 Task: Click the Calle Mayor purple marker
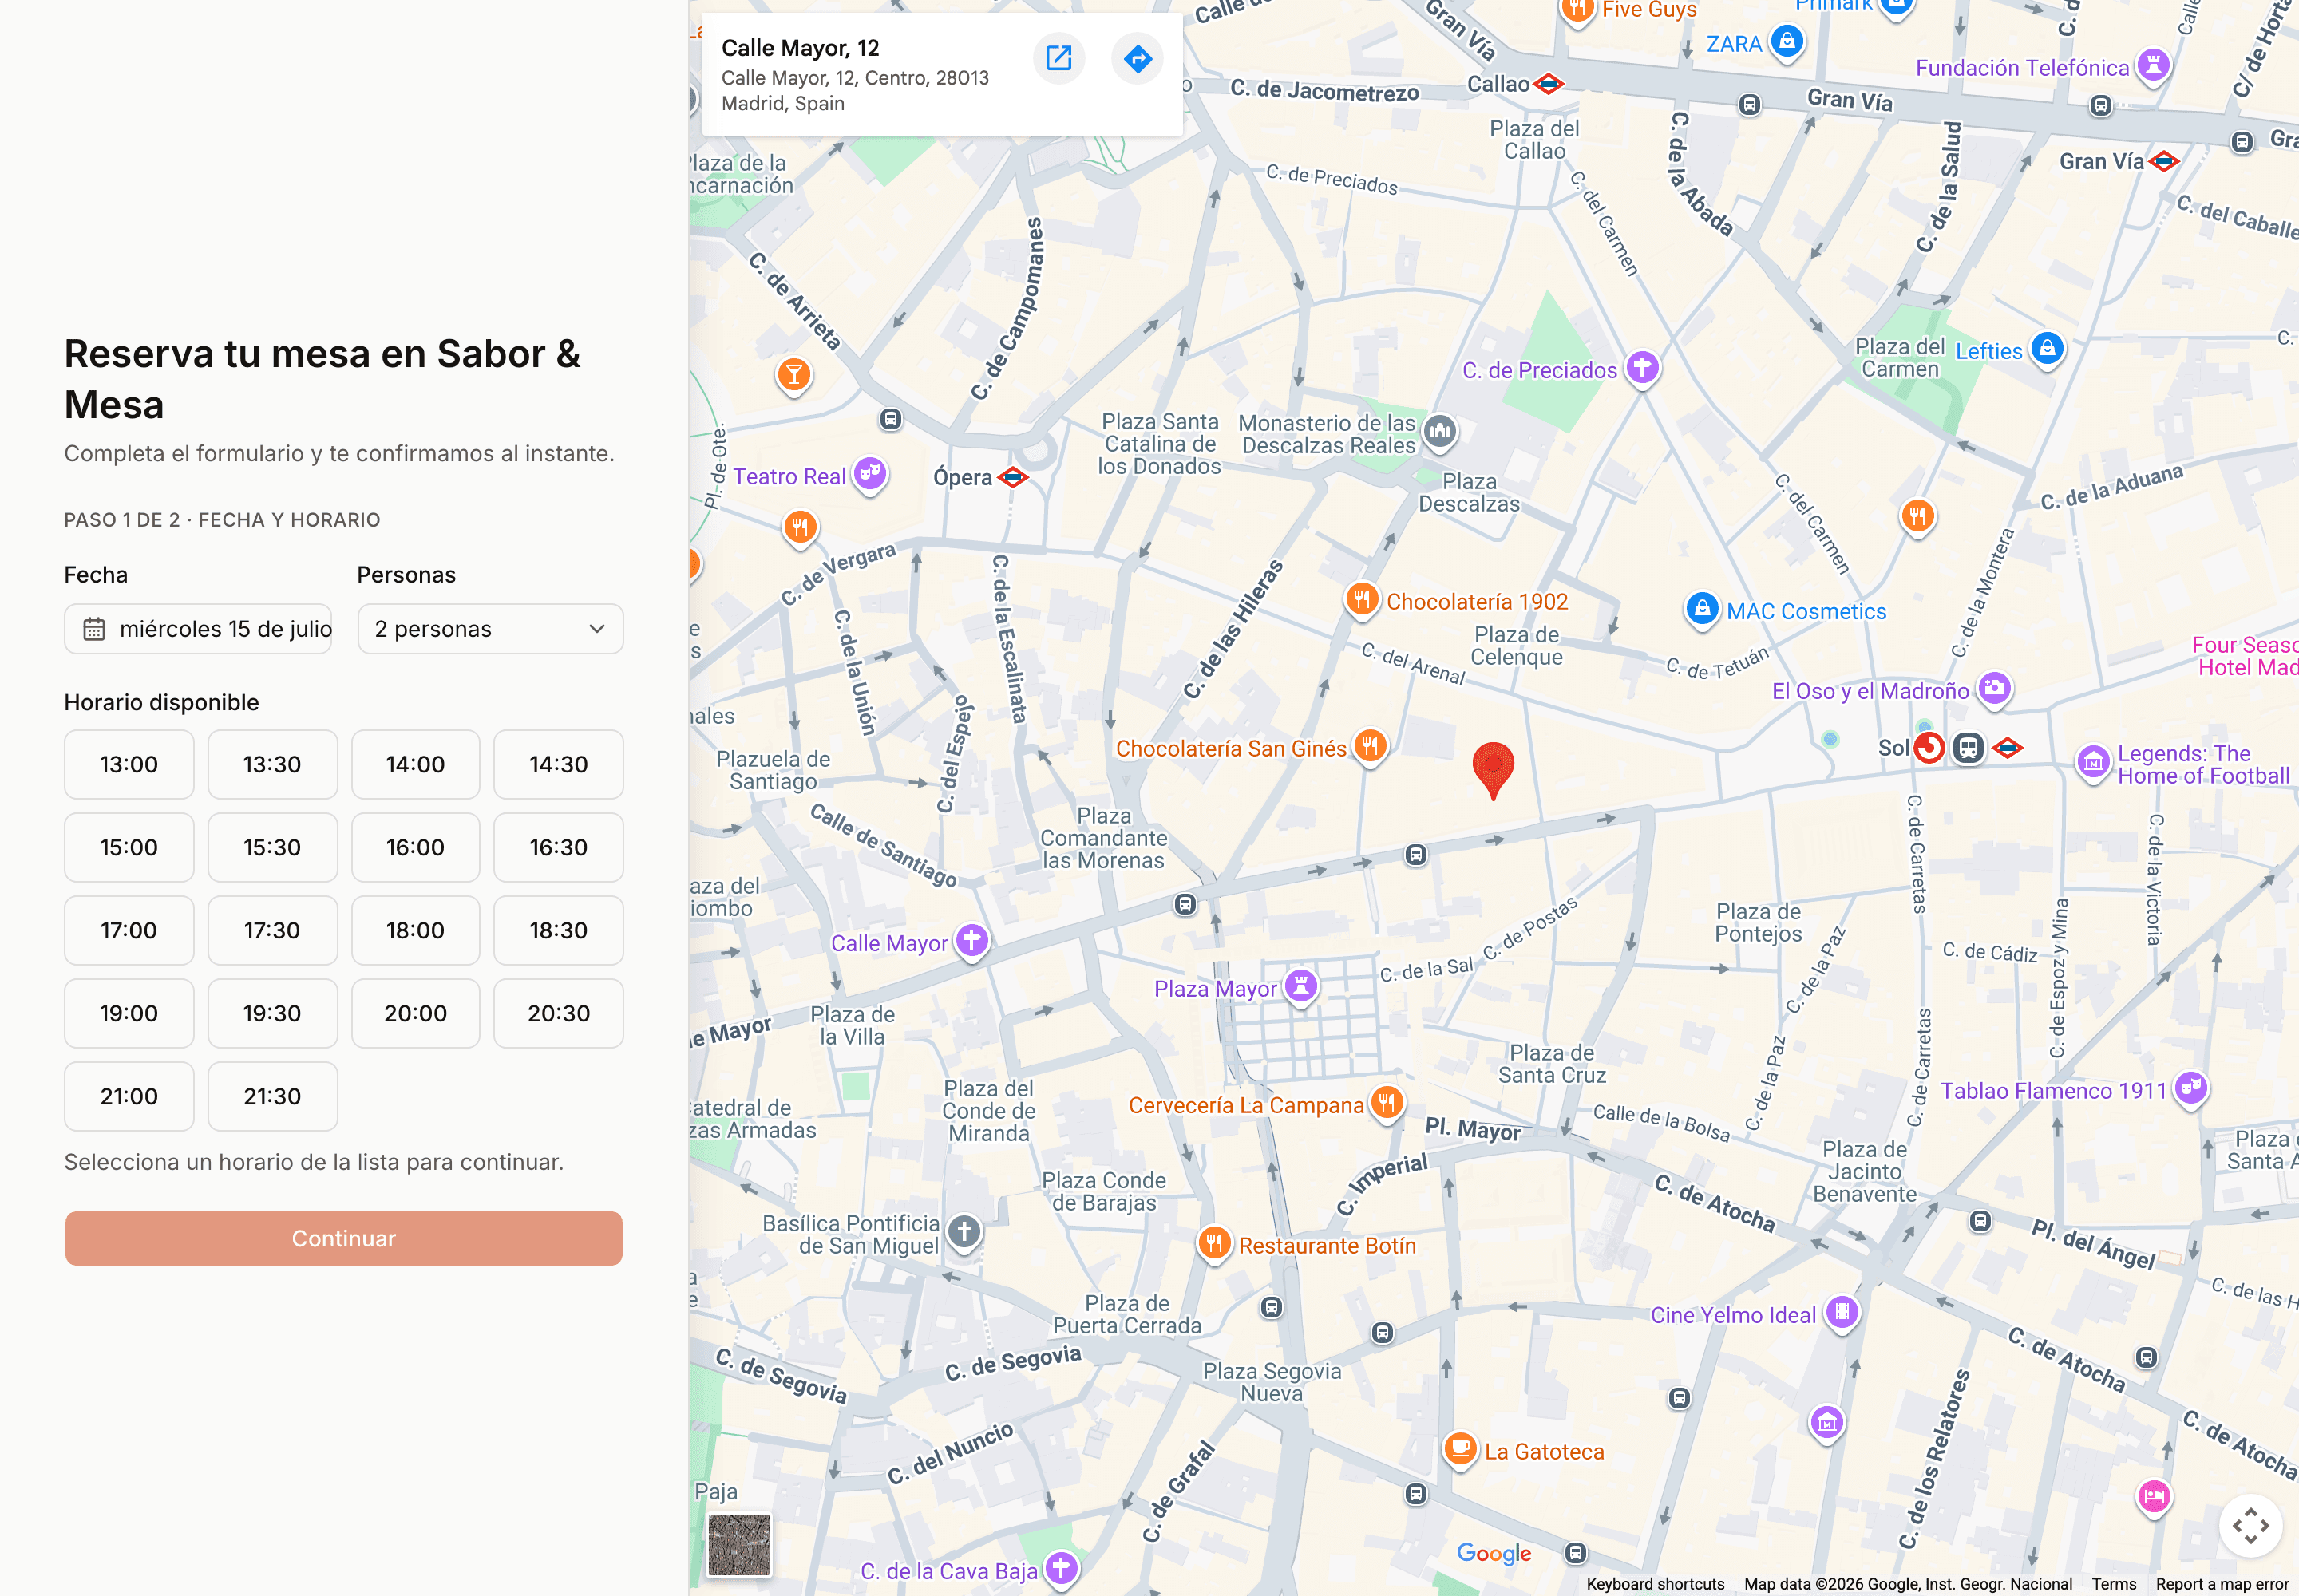point(971,941)
